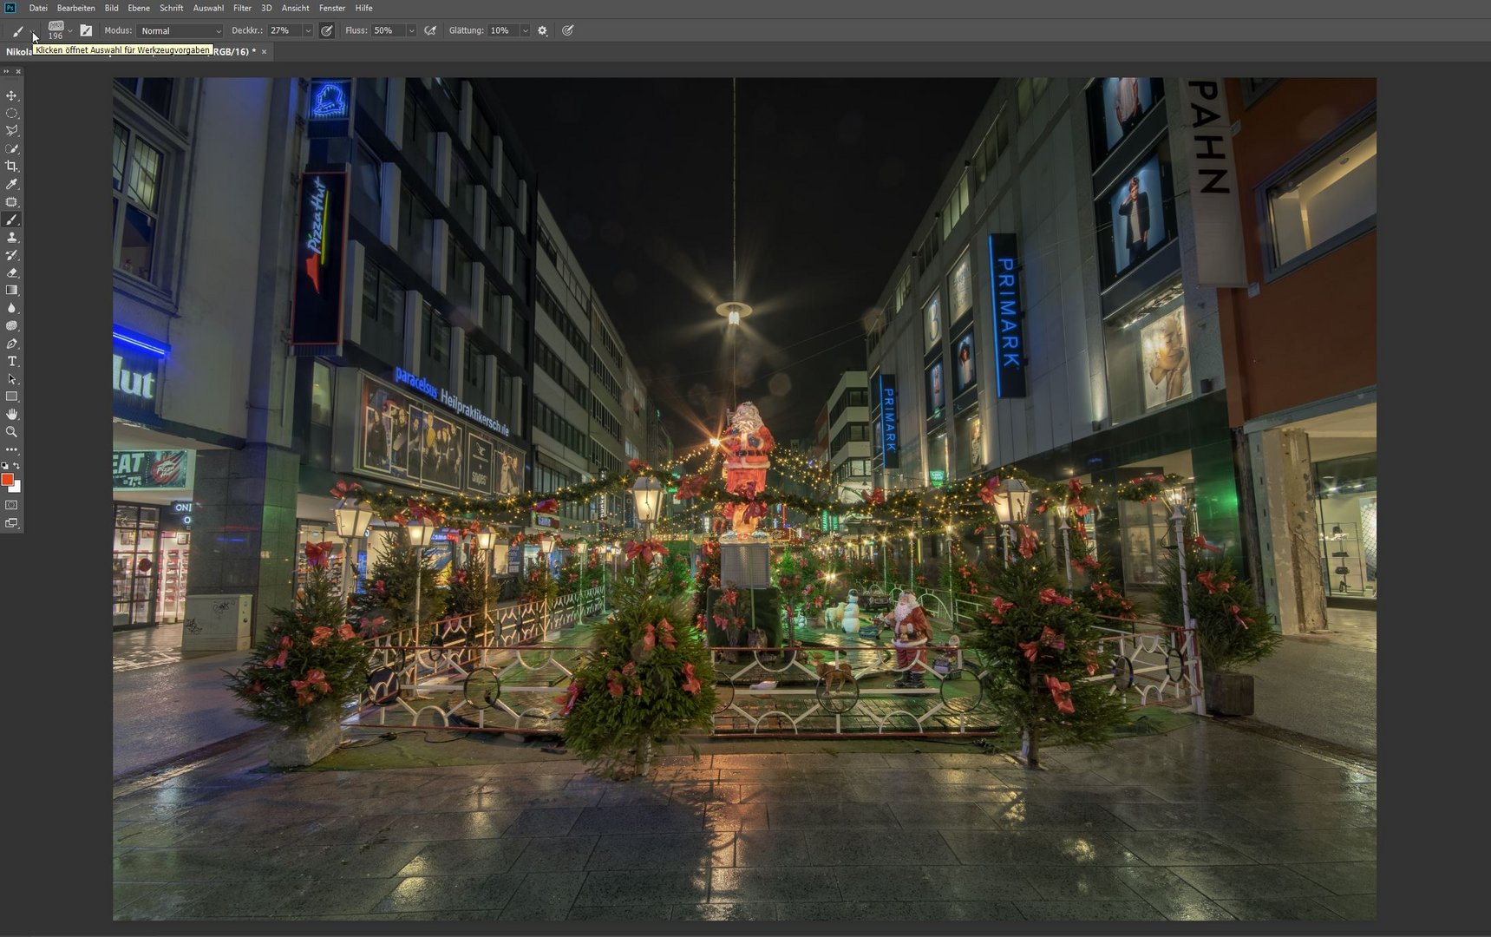Open the Edit Toolbar three-dots menu
Image resolution: width=1491 pixels, height=937 pixels.
11,449
